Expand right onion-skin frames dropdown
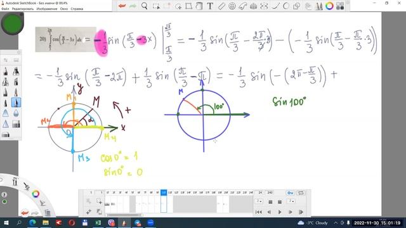 coord(291,201)
